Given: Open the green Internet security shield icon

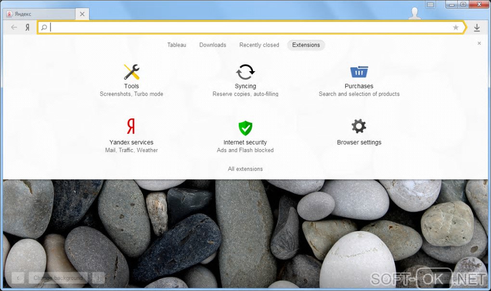Looking at the screenshot, I should 245,128.
